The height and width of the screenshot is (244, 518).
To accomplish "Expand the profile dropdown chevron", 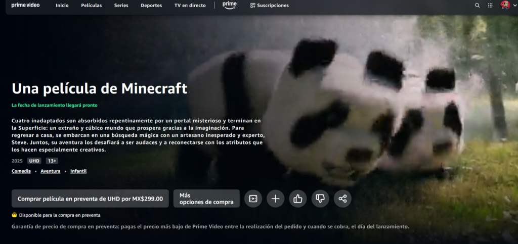I will 514,5.
